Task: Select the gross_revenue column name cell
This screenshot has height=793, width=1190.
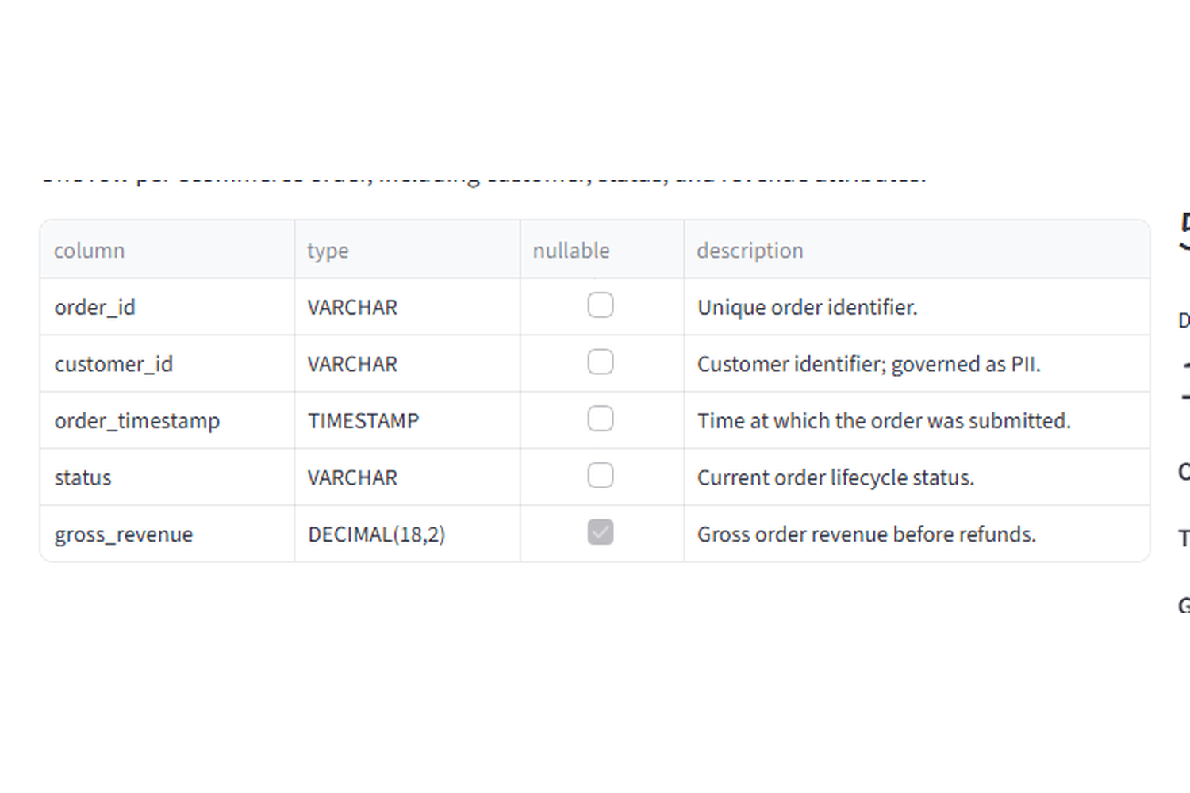Action: [167, 534]
